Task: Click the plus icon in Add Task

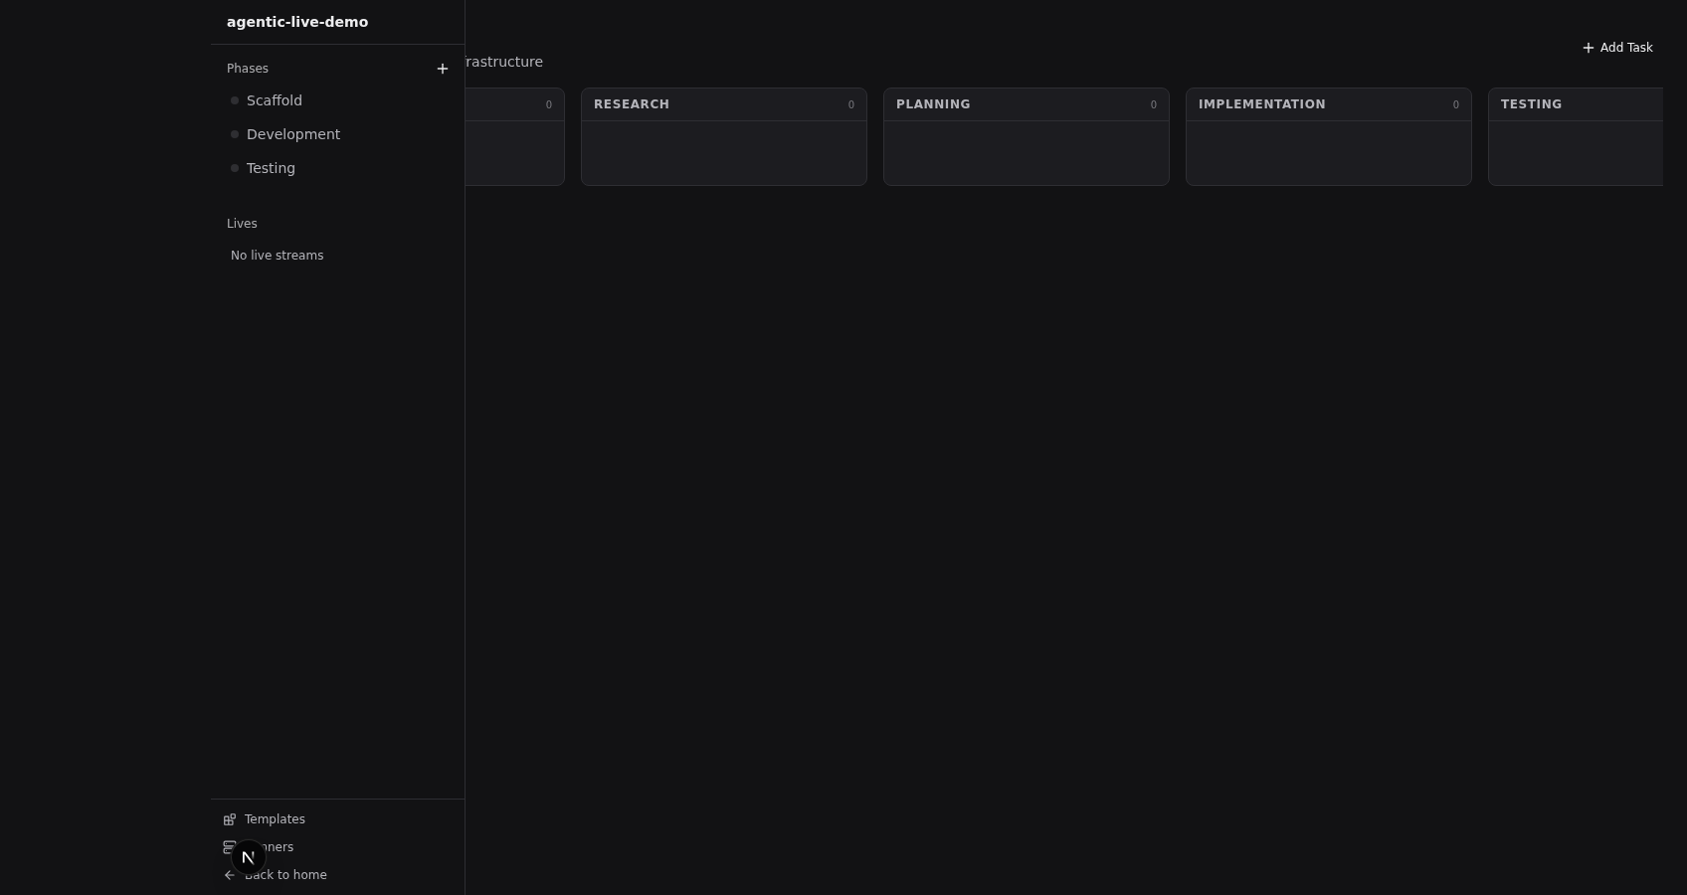Action: [x=1588, y=48]
